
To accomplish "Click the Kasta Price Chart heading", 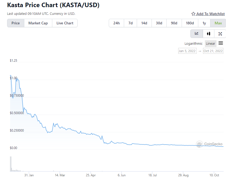I will click(53, 5).
